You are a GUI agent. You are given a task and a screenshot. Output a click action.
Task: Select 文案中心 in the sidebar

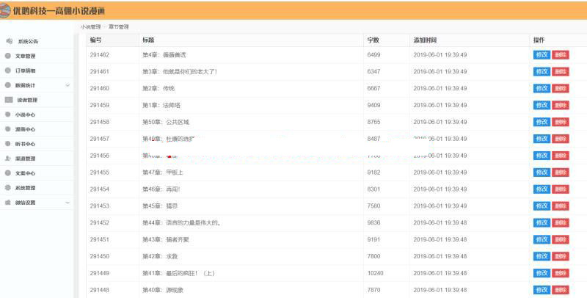pos(25,173)
